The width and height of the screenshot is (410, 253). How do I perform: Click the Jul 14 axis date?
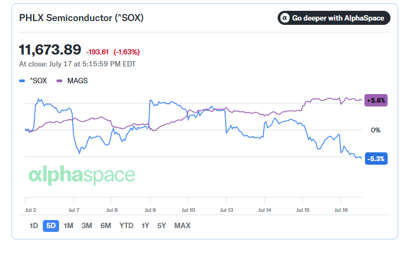pos(265,210)
